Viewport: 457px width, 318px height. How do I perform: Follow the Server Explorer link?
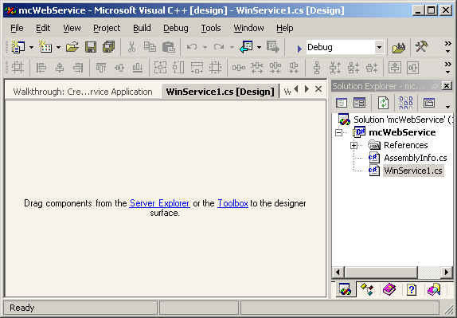(160, 203)
